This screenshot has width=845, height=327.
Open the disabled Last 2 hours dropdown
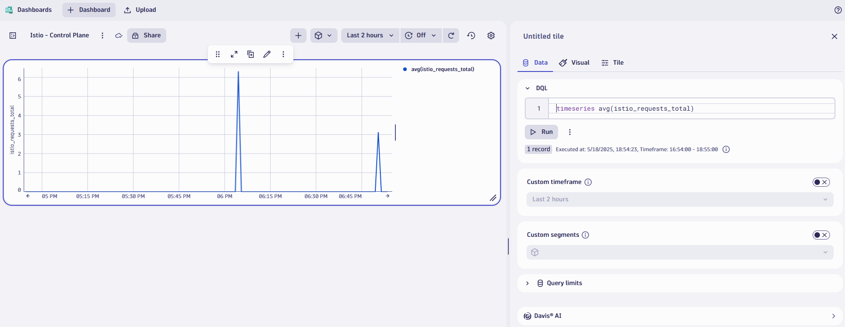tap(680, 199)
